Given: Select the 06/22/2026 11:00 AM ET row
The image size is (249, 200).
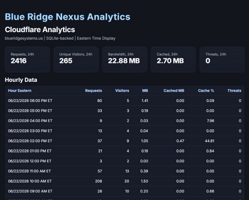Looking at the screenshot, I should click(x=124, y=171).
